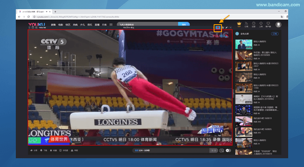Viewport: 304px width, 167px height.
Task: Open the 090923 2437 recommended video
Action: click(266, 65)
